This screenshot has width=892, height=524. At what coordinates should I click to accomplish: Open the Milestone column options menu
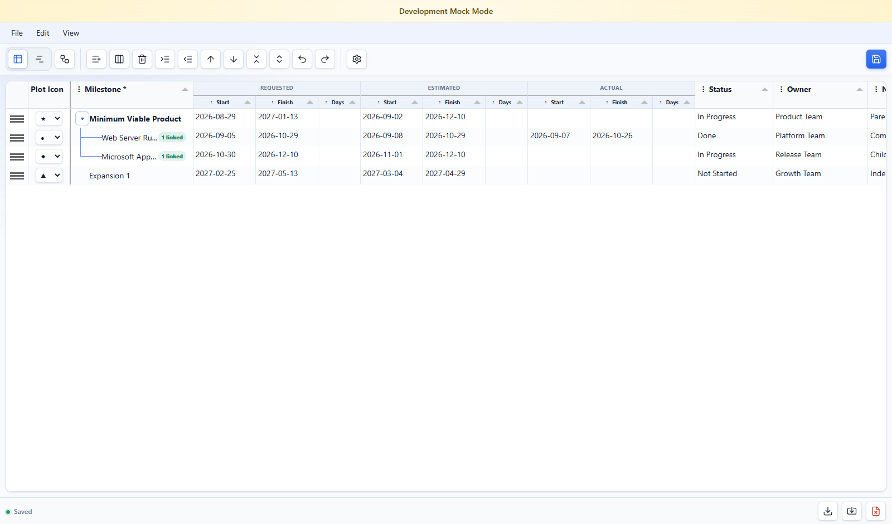pyautogui.click(x=79, y=89)
